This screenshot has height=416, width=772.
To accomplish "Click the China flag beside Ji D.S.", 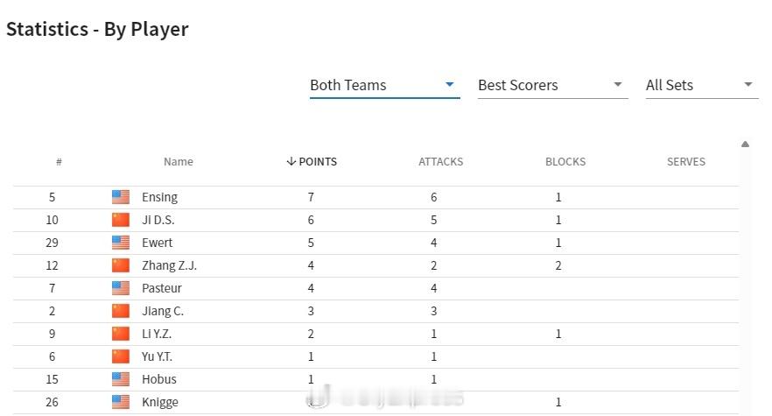I will click(x=121, y=220).
